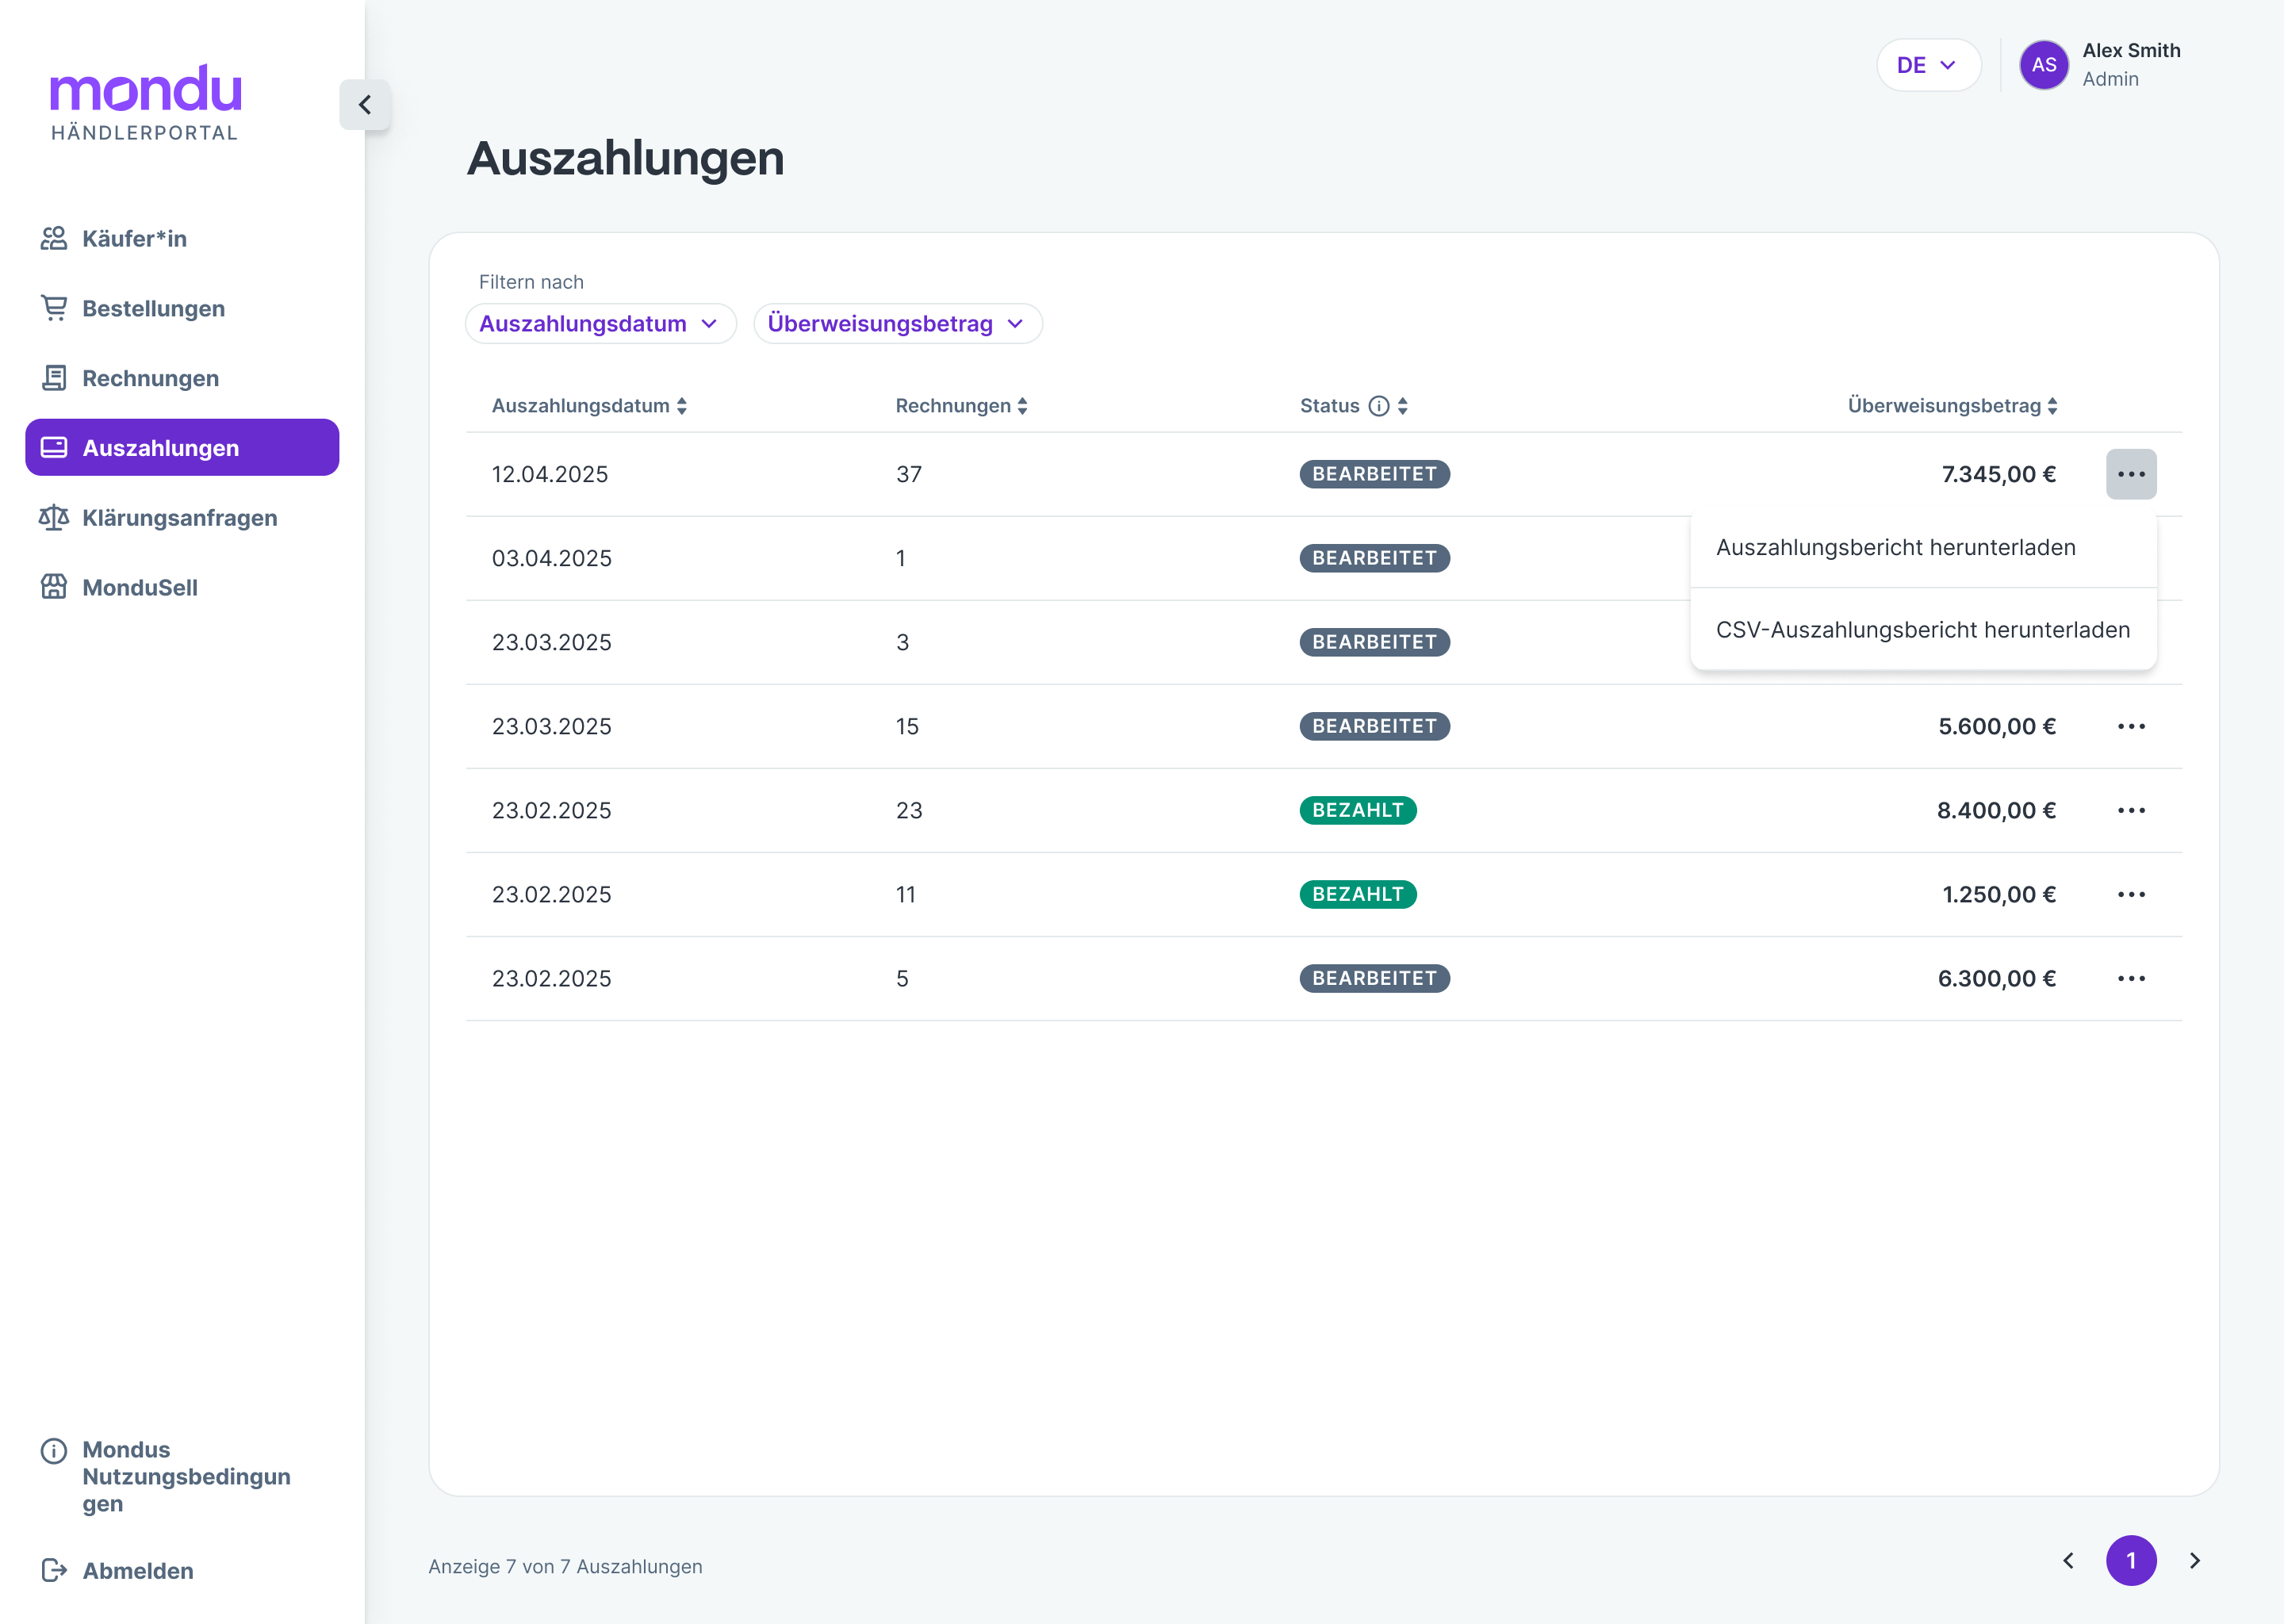Click the Status info icon
2284x1624 pixels.
[x=1379, y=406]
